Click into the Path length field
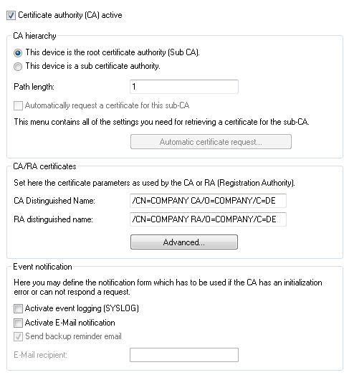The width and height of the screenshot is (349, 375). (x=184, y=87)
